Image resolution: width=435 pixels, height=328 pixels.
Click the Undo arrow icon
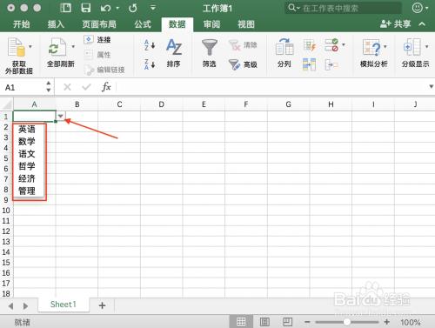[x=105, y=8]
